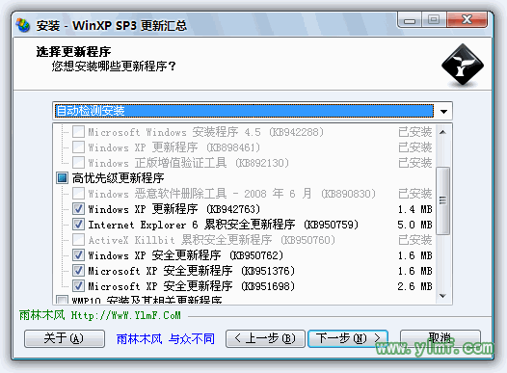Select row ActiveX Killbit 累积安全更新程序
Viewport: 507px width, 373px height.
(212, 240)
